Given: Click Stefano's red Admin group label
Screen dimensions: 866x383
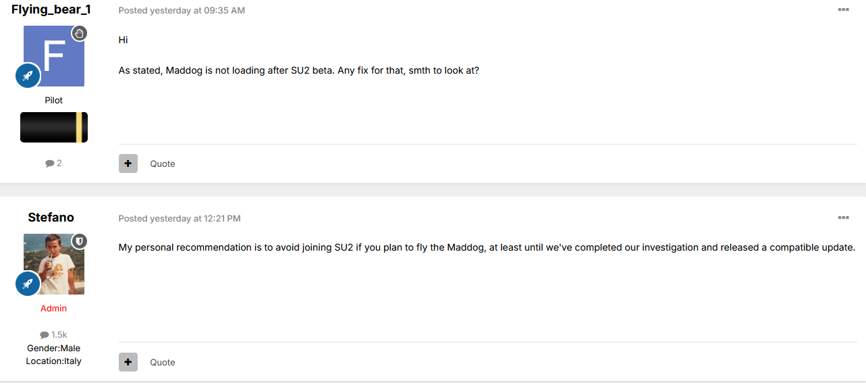Looking at the screenshot, I should 54,308.
